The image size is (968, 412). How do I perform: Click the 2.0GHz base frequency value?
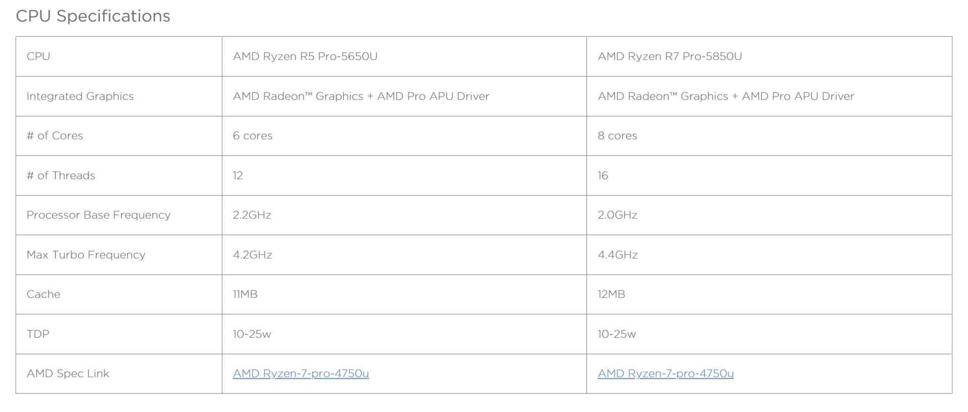[x=617, y=215]
